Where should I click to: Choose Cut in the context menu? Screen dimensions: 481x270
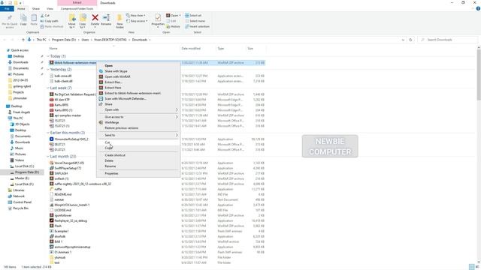click(x=107, y=142)
